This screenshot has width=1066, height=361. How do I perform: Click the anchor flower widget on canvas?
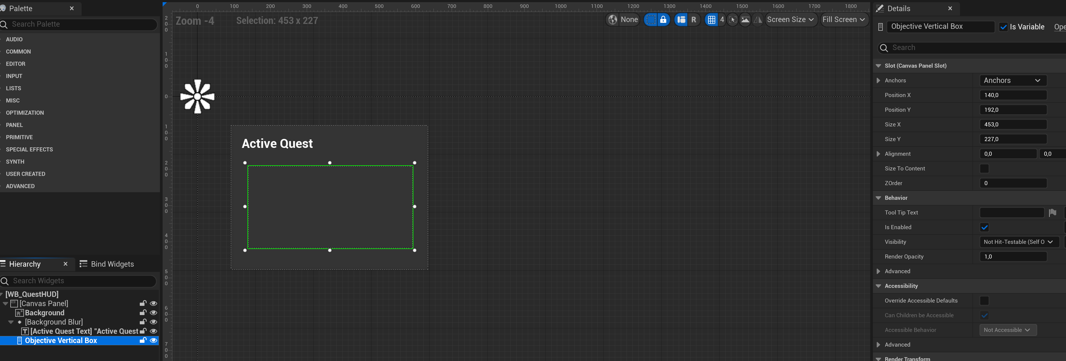point(197,96)
